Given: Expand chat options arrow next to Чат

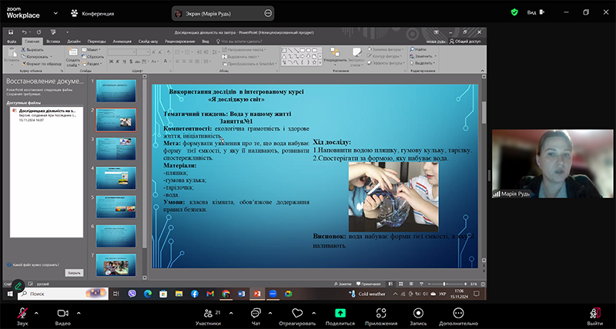Looking at the screenshot, I should point(270,314).
